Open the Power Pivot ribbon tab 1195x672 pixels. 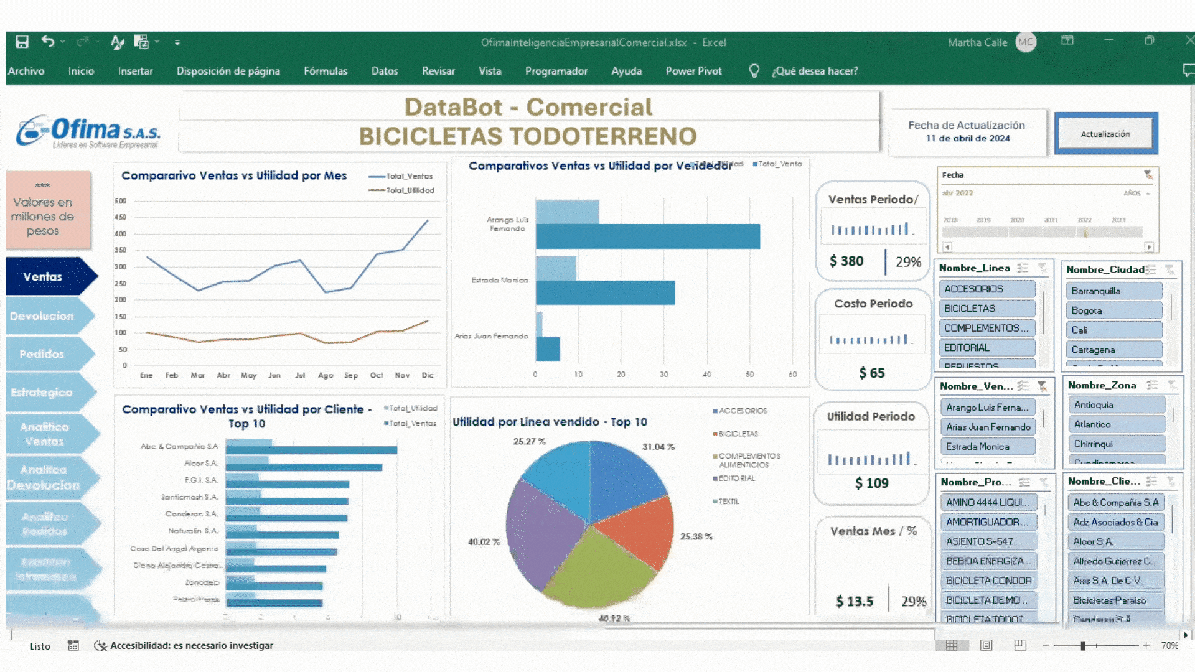pos(693,71)
